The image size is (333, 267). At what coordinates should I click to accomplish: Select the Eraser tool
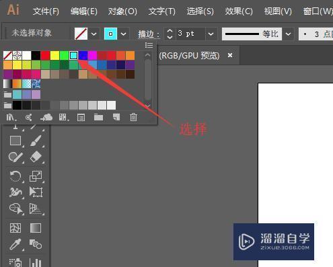36,157
